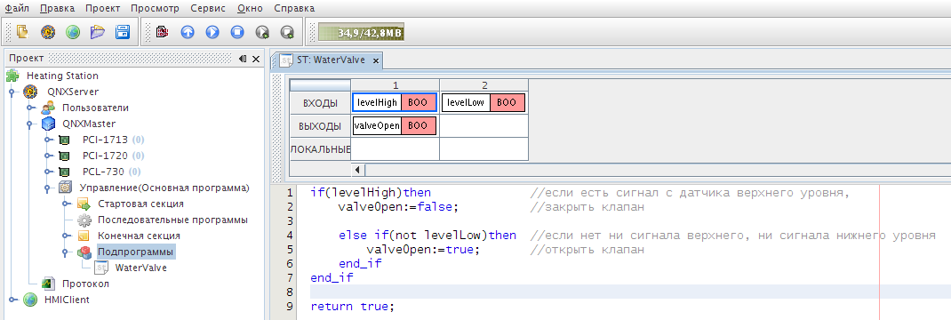Click the ВХОДЫ row header
Screen dimensions: 951x320
(x=320, y=103)
